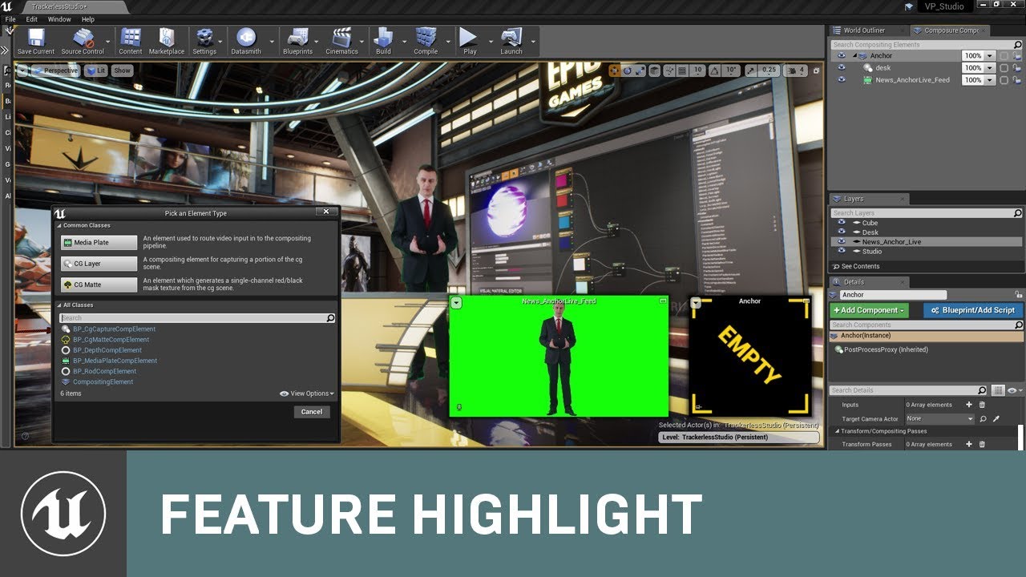The height and width of the screenshot is (577, 1026).
Task: Click the Lit view mode button
Action: pyautogui.click(x=96, y=71)
